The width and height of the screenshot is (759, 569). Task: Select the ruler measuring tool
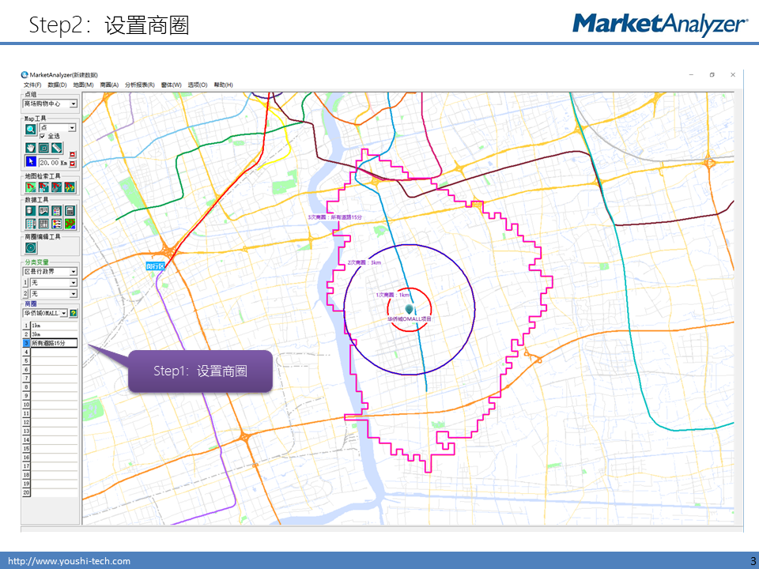(57, 148)
